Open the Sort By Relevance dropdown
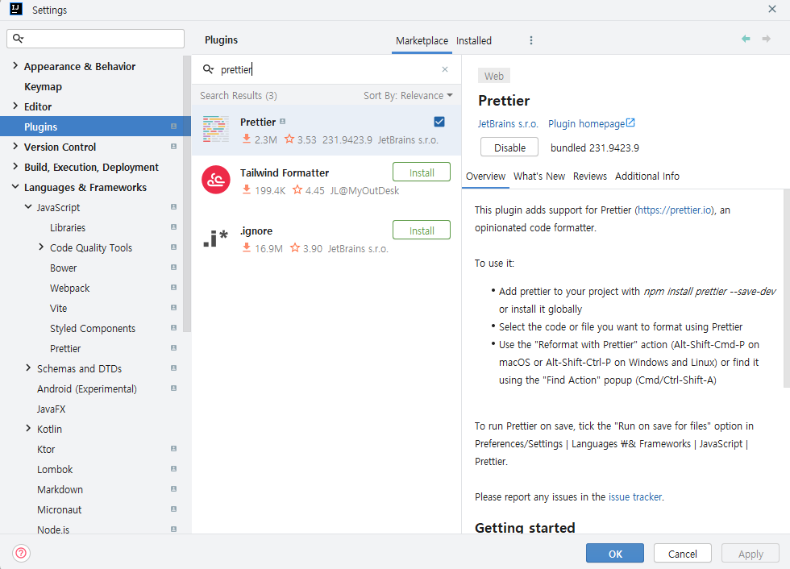 pos(408,96)
